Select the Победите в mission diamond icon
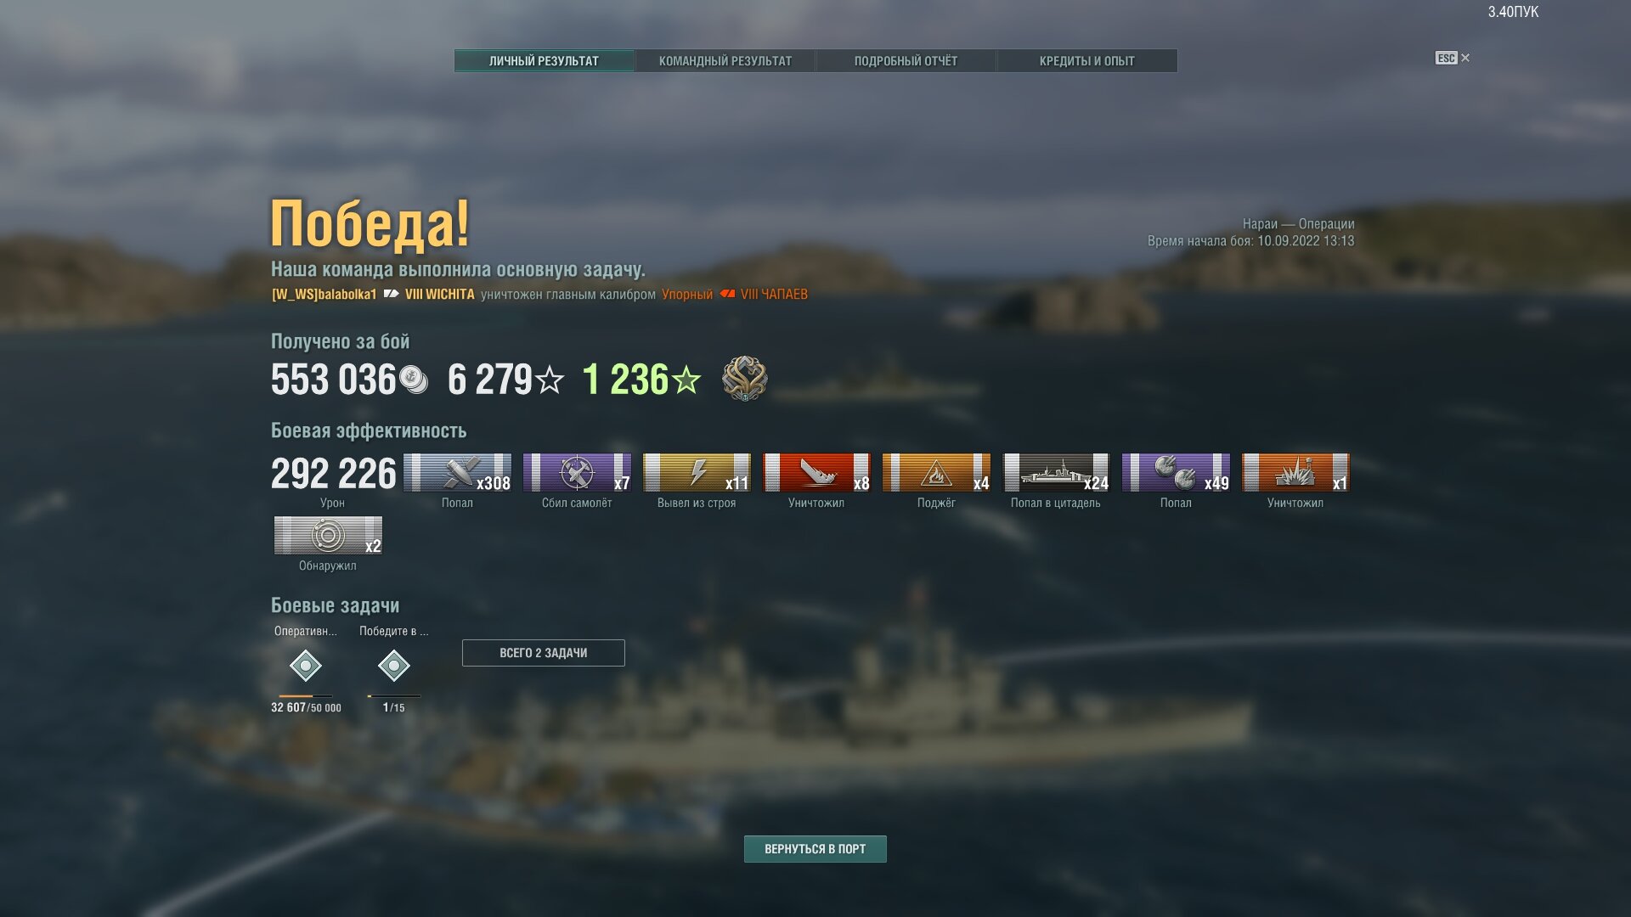Viewport: 1631px width, 917px height. point(394,666)
